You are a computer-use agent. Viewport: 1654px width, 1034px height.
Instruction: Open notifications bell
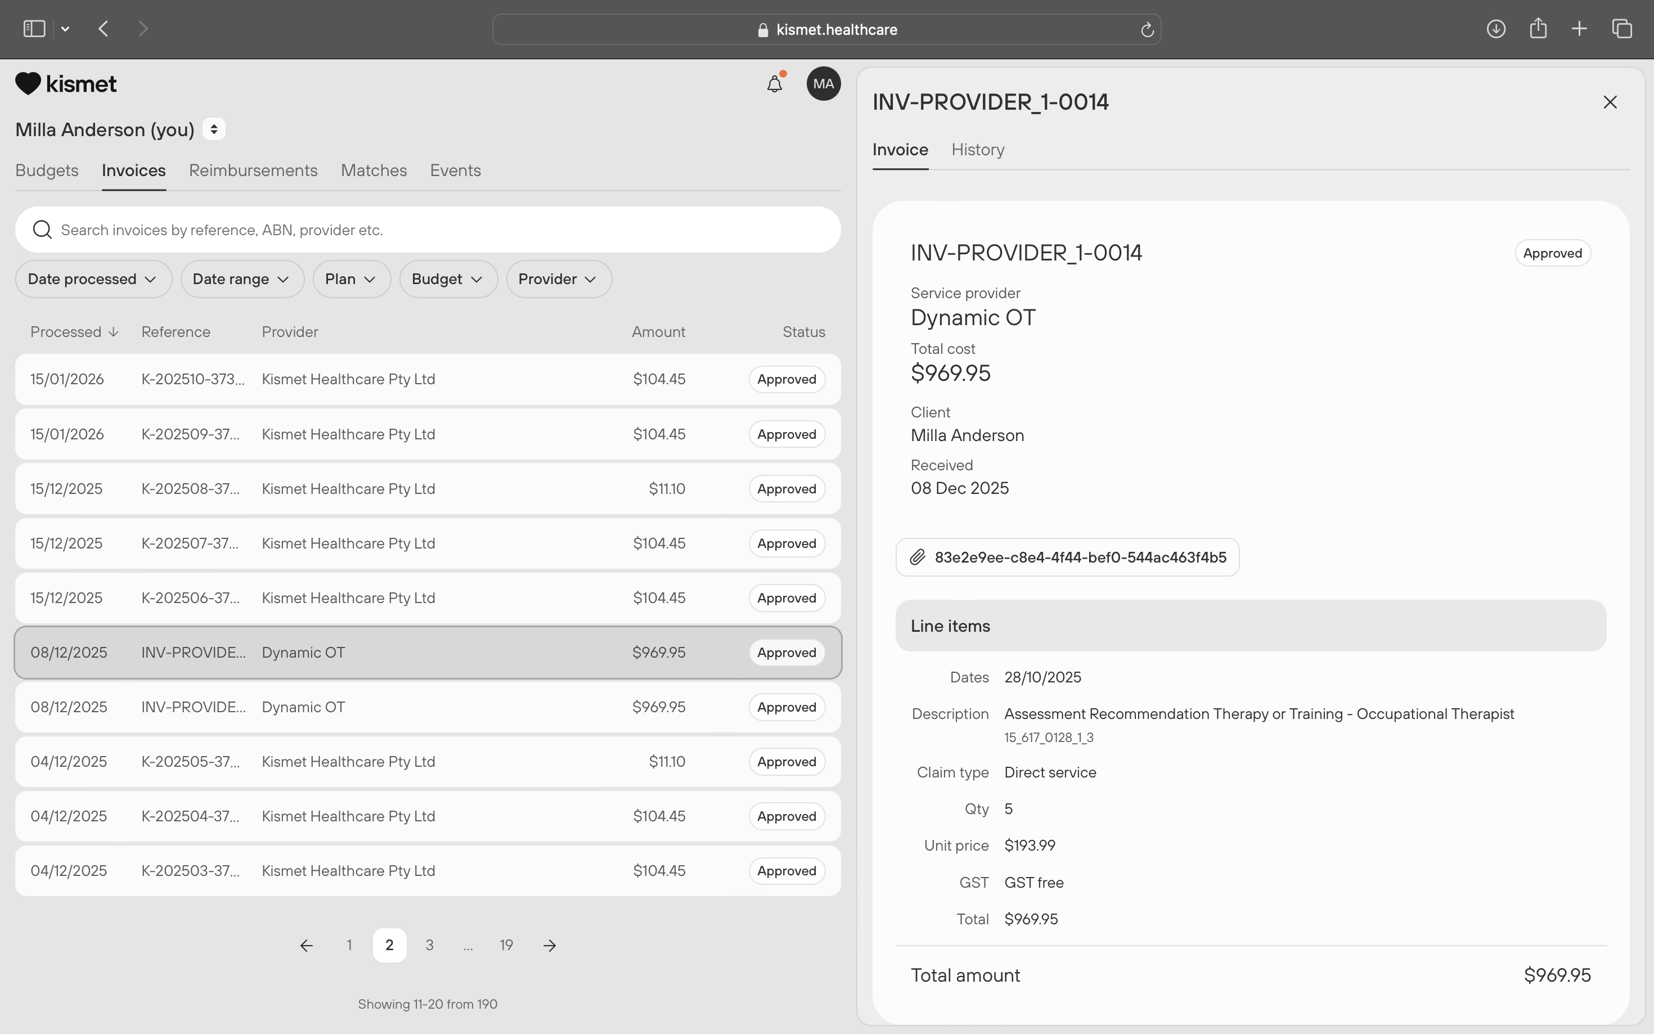pyautogui.click(x=775, y=83)
